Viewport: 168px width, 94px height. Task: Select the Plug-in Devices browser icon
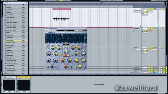click(2, 7)
